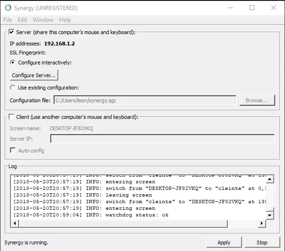Open the File menu

tap(8, 20)
